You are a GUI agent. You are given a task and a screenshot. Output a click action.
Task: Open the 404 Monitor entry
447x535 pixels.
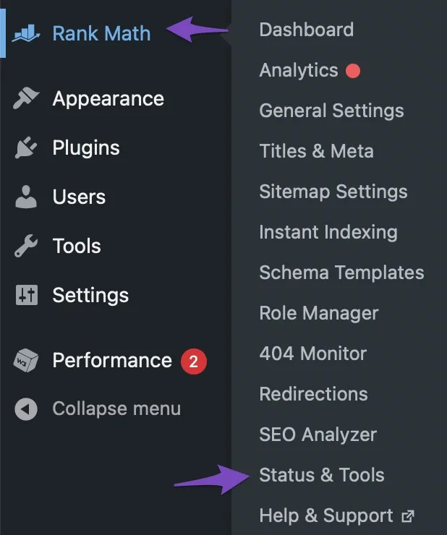[x=312, y=354]
